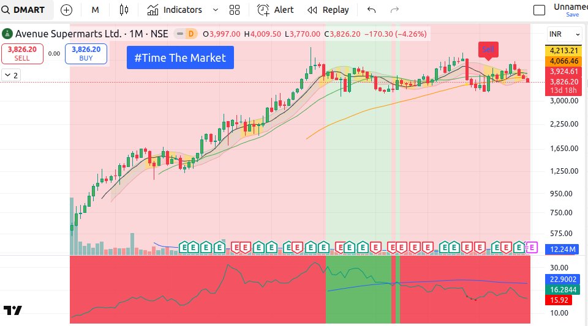
Task: Click the 575.00 price scale value
Action: 561,234
